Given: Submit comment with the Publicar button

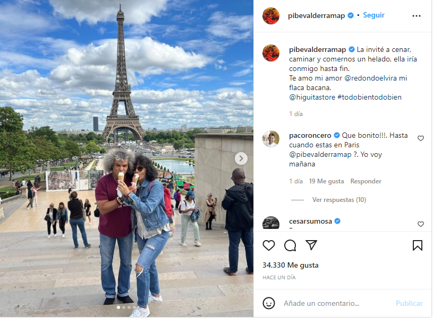Looking at the screenshot, I should point(409,303).
